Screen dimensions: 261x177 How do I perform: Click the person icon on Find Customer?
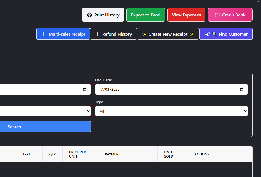(207, 34)
